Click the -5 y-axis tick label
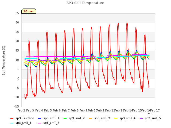171x128 pixels. (18, 88)
